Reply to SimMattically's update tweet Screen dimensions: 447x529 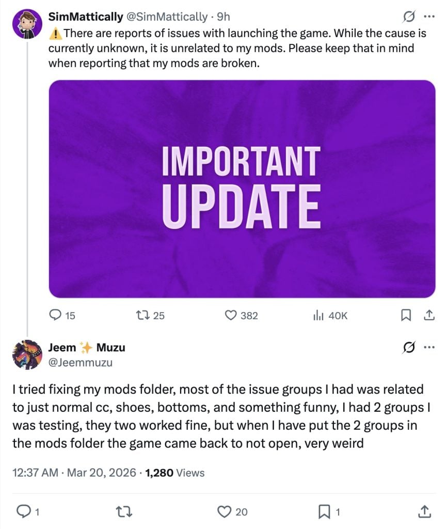pos(54,315)
